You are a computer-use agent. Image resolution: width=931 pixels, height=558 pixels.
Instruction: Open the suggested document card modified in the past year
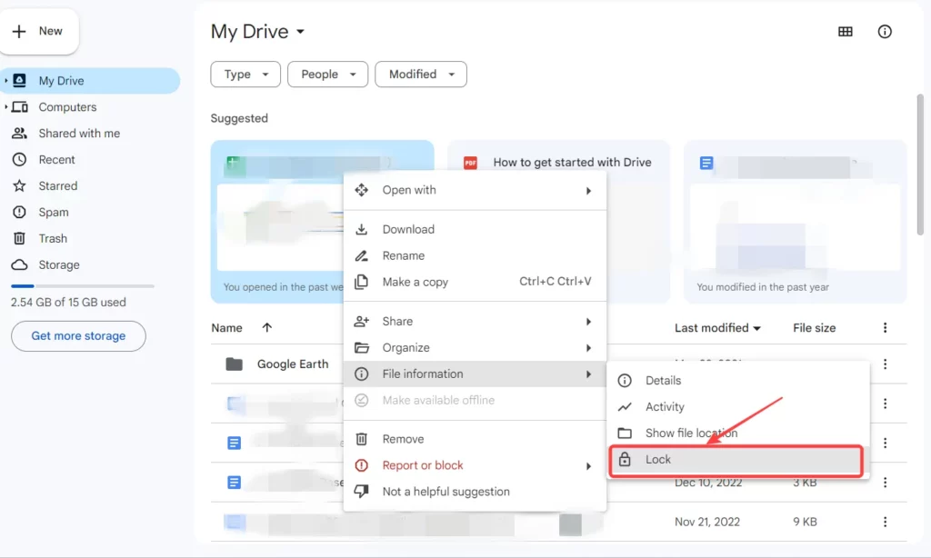pos(795,222)
